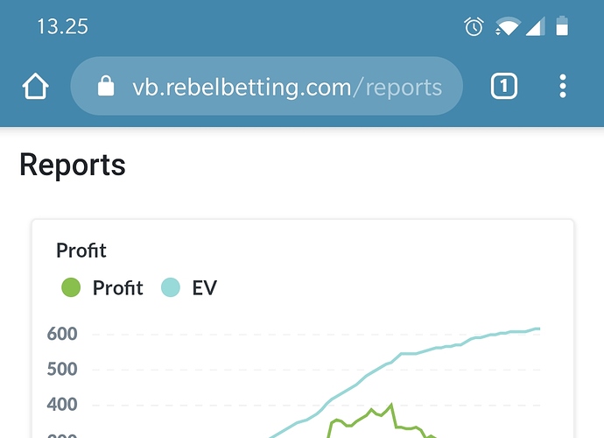Click the 600 y-axis label
This screenshot has height=438, width=604.
[x=62, y=334]
